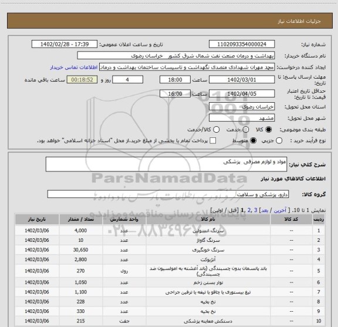Select the جزیی purchase type radio
This screenshot has height=327, width=338.
point(279,141)
